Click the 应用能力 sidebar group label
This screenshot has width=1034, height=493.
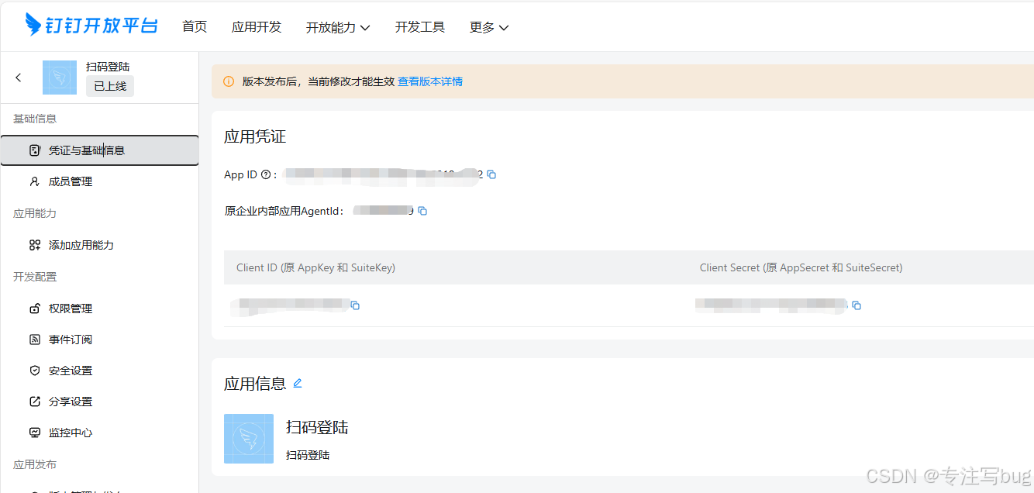[x=35, y=213]
